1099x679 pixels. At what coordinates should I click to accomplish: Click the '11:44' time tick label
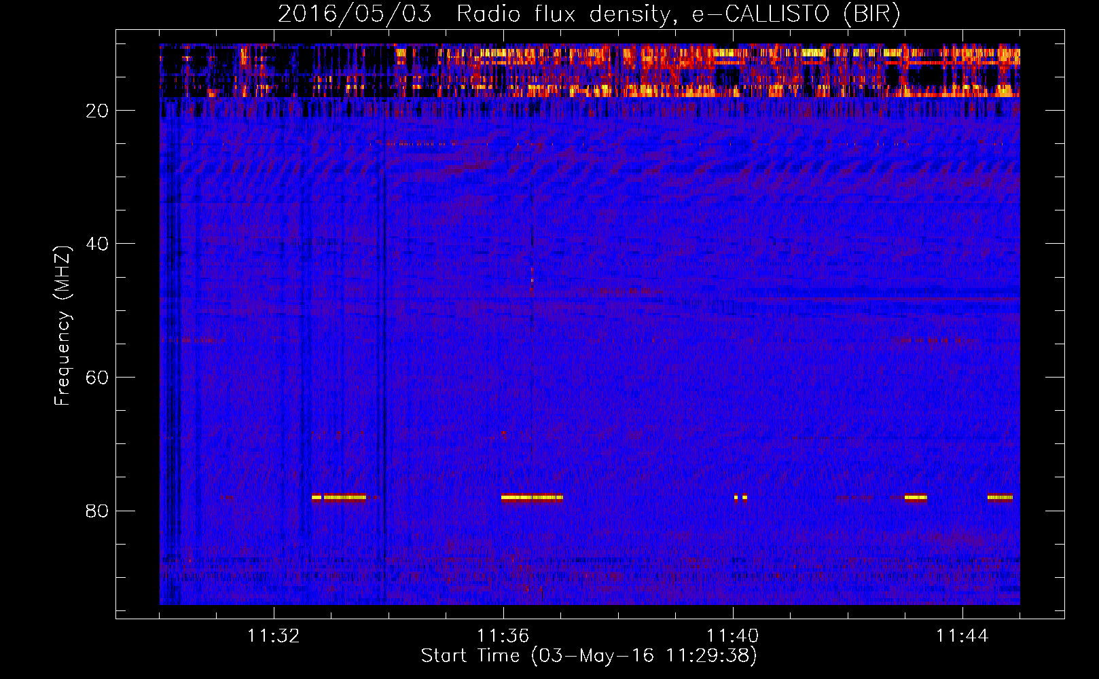pos(962,636)
